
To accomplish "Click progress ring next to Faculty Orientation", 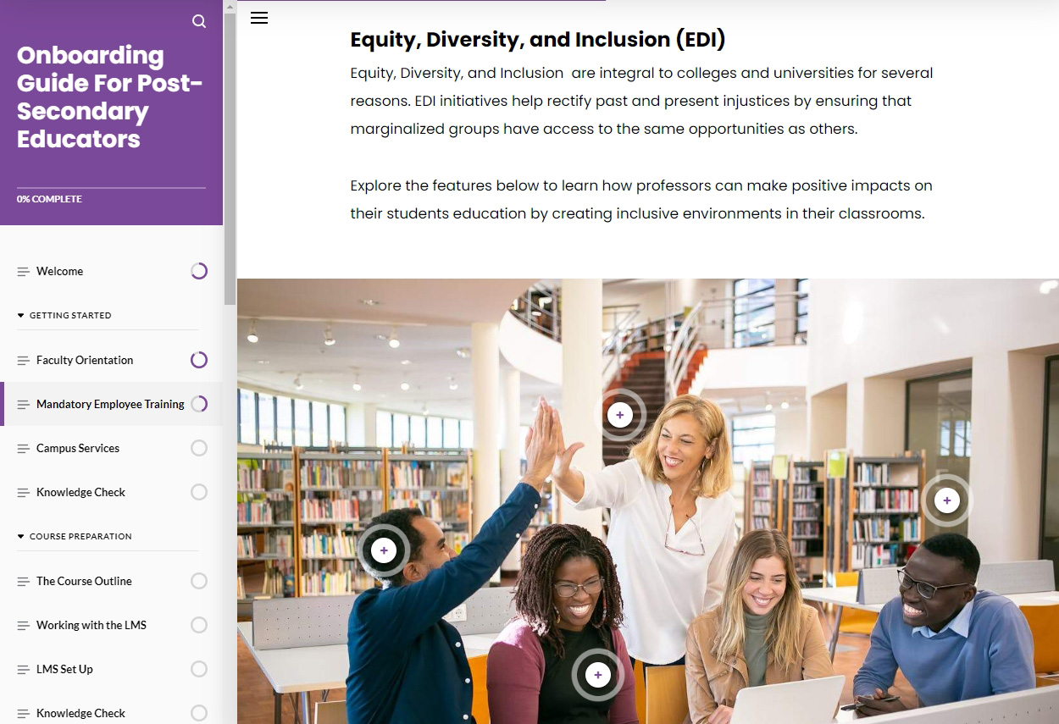I will [x=199, y=360].
